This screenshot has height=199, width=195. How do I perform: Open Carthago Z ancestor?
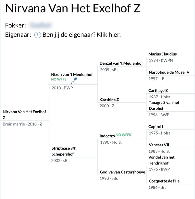tap(158, 91)
